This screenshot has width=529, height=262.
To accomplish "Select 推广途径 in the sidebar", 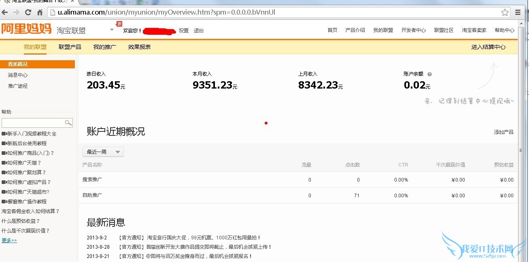I will pos(18,86).
